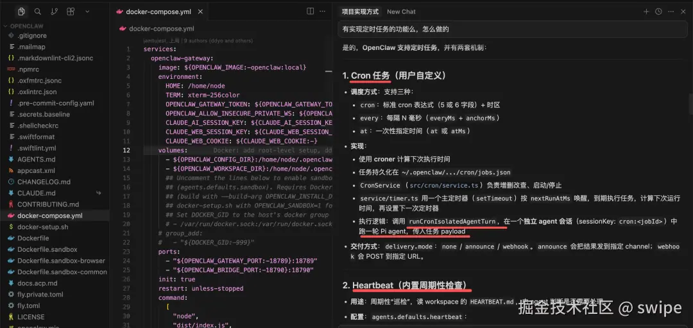Image resolution: width=693 pixels, height=328 pixels.
Task: Open .pre-commit-config.yaml file
Action: [56, 103]
